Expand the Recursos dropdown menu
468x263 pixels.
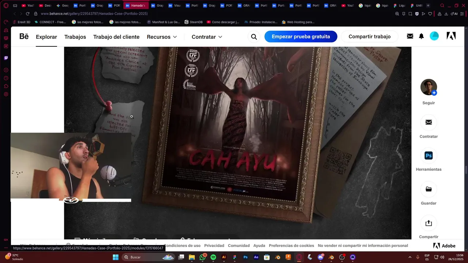[162, 37]
